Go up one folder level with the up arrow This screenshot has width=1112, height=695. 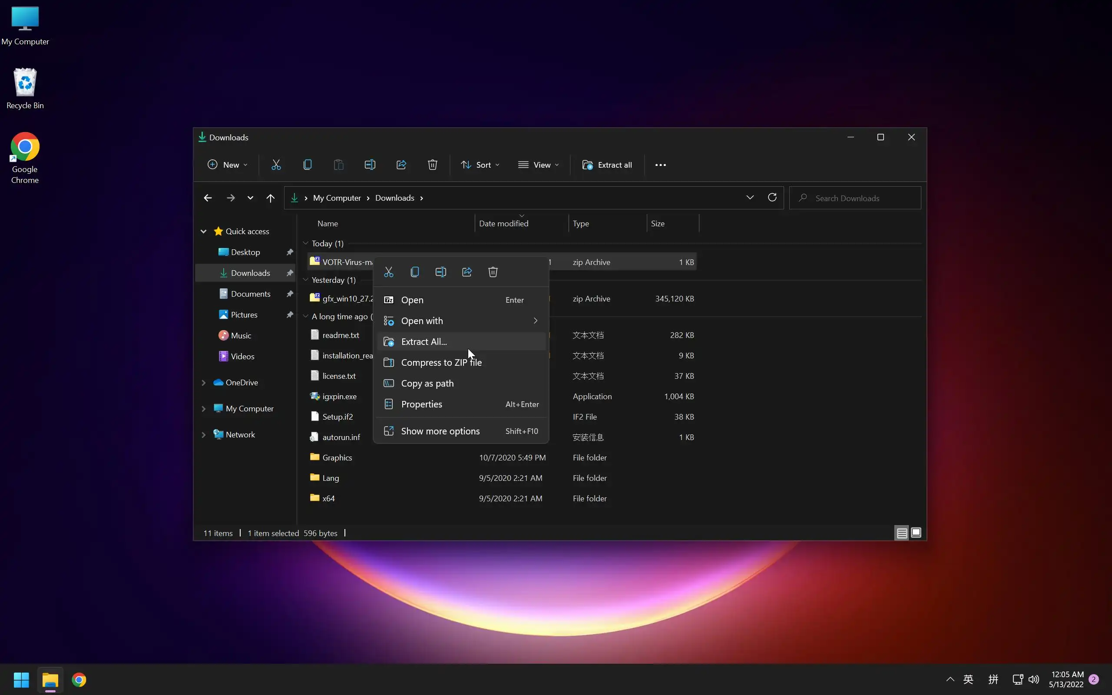coord(270,198)
